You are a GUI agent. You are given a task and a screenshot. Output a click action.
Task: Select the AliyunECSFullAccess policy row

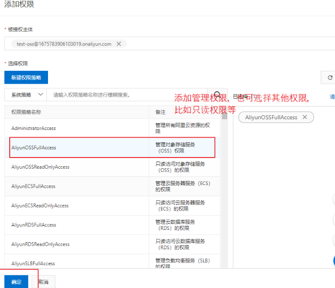pyautogui.click(x=112, y=186)
